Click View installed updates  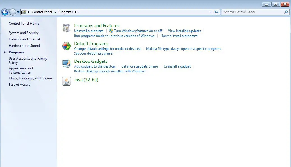tap(184, 31)
